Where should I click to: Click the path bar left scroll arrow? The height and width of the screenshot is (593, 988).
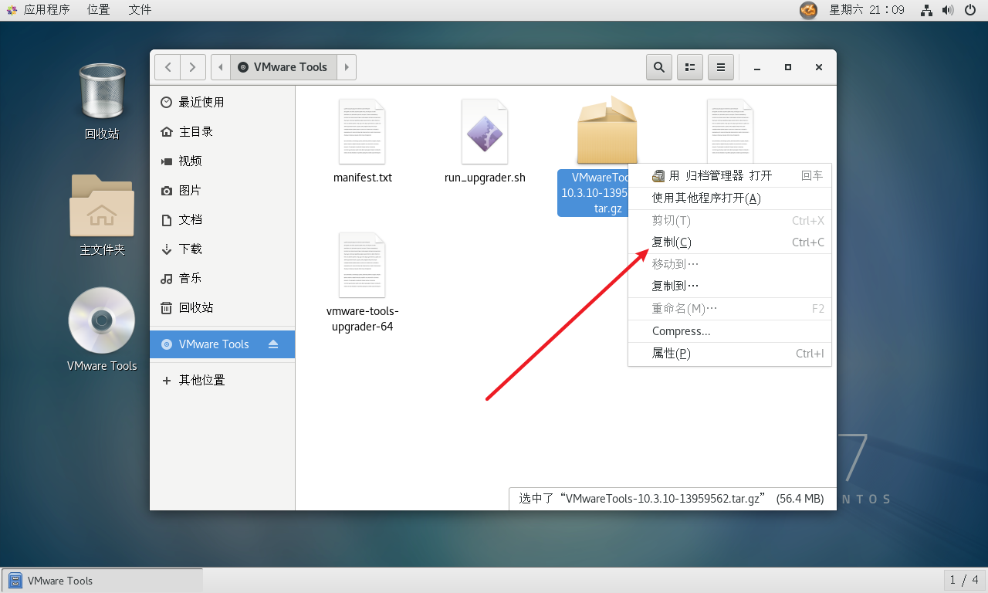[221, 67]
